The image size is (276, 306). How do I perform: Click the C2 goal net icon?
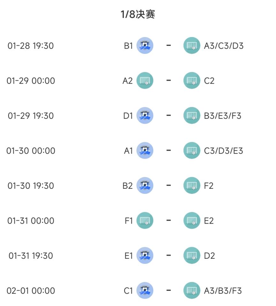(x=192, y=80)
